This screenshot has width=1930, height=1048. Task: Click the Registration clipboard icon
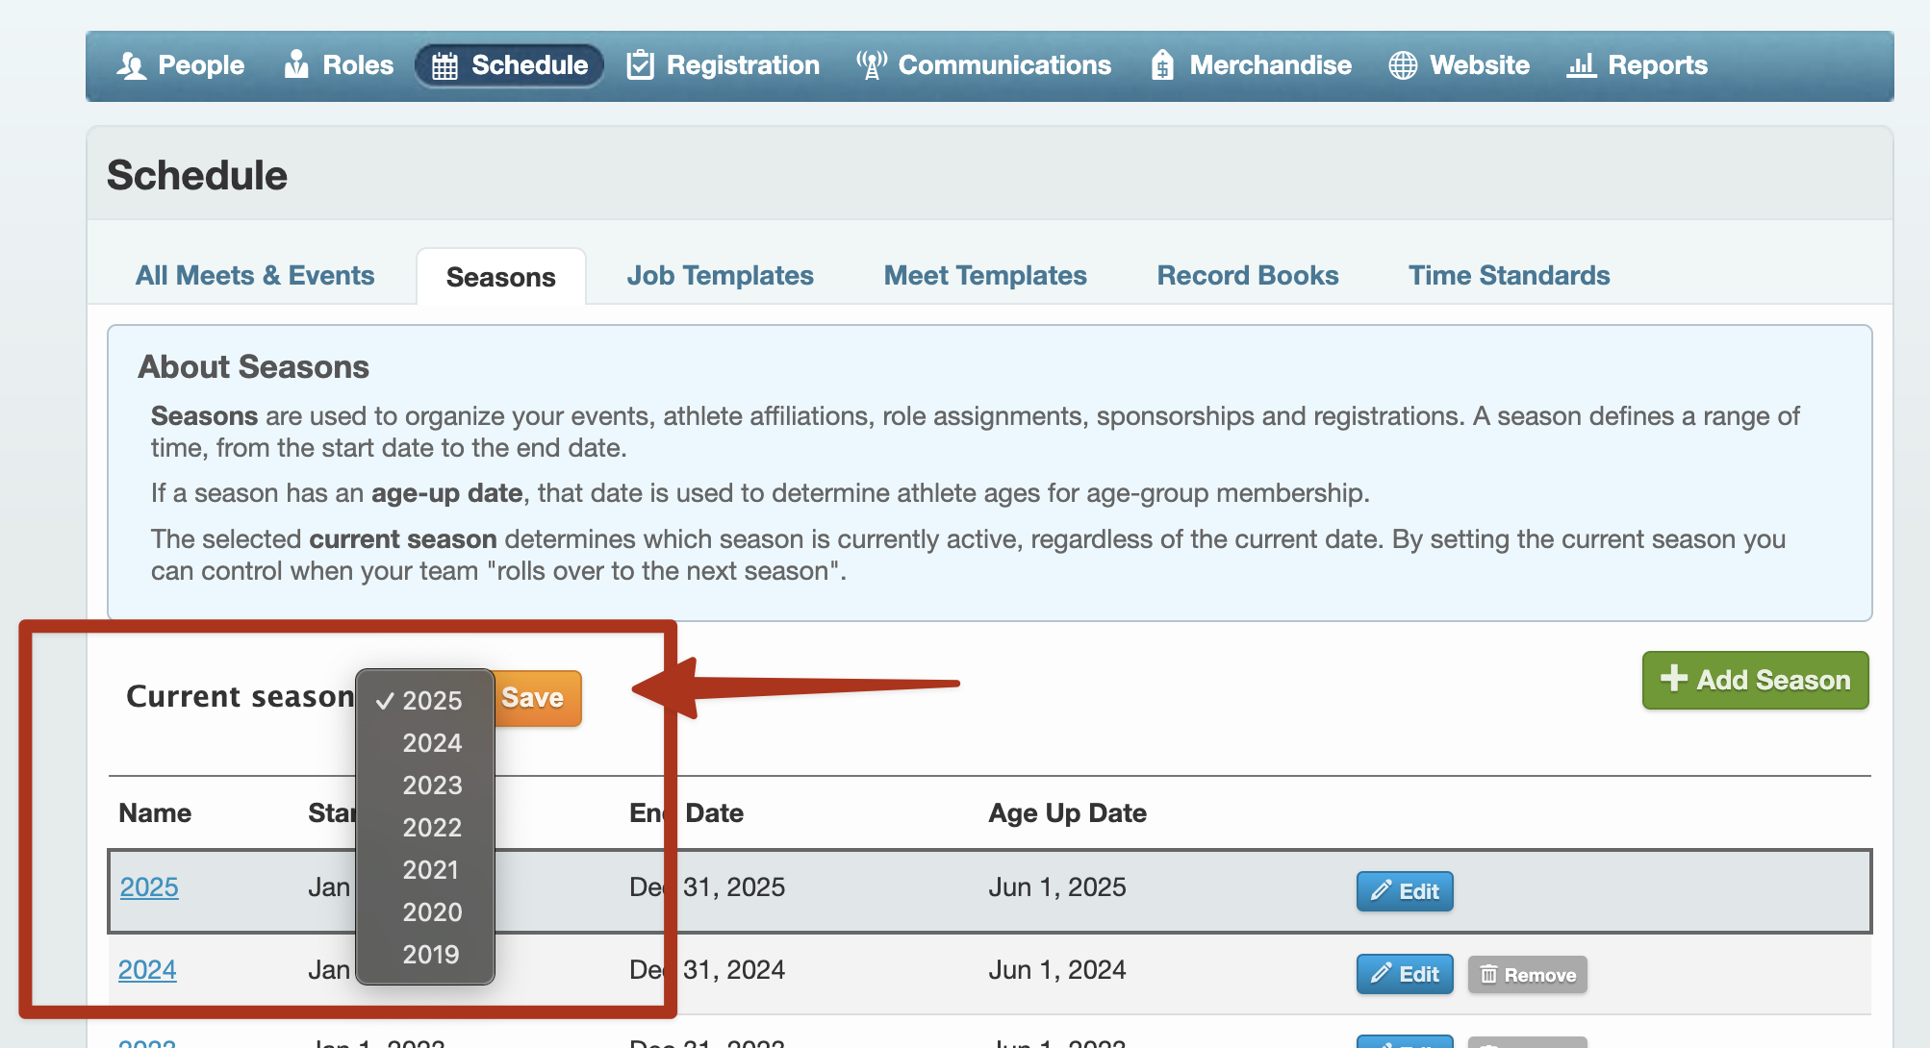pyautogui.click(x=640, y=64)
